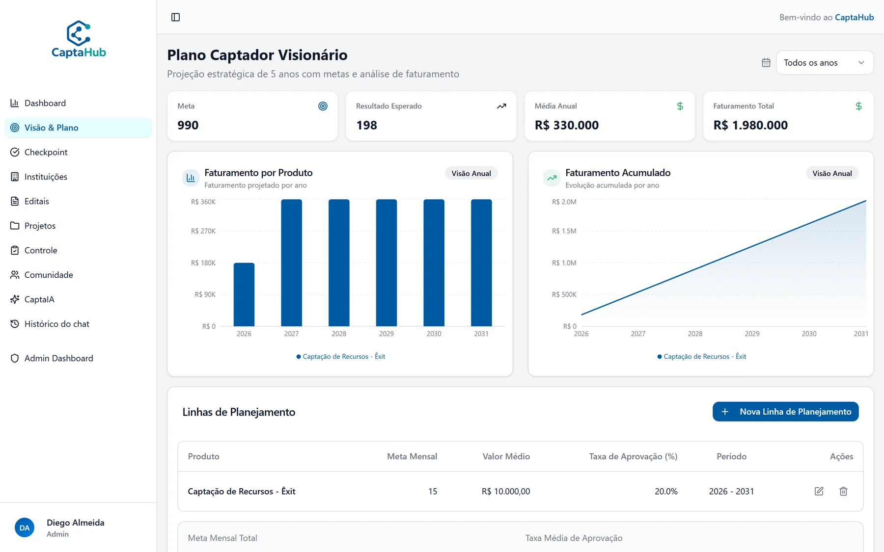Toggle Captação de Recursos legend under line chart

coord(701,357)
